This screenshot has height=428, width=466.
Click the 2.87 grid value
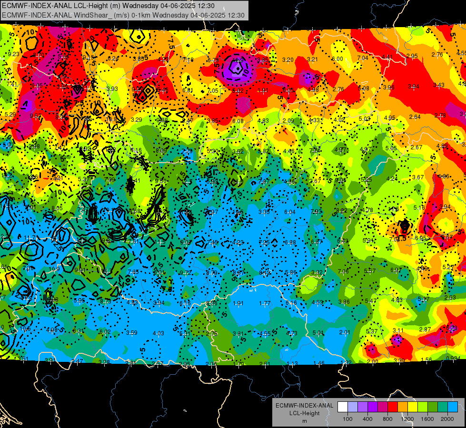(425, 330)
